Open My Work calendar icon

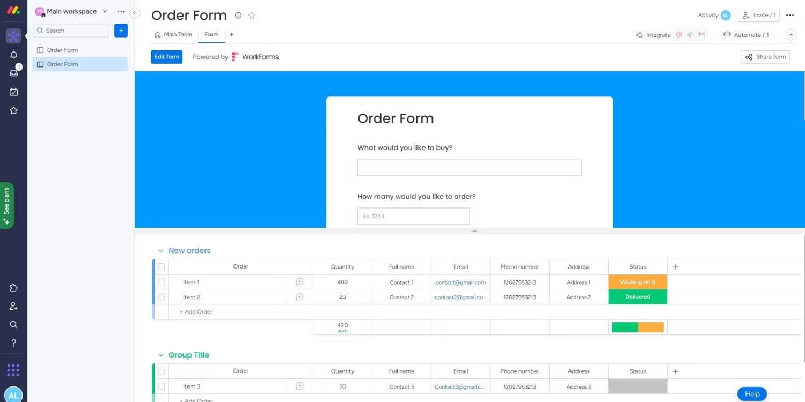[13, 92]
